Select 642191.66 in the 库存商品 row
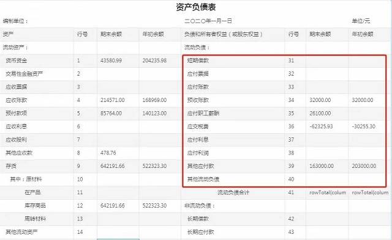This screenshot has height=240, width=392. [113, 206]
